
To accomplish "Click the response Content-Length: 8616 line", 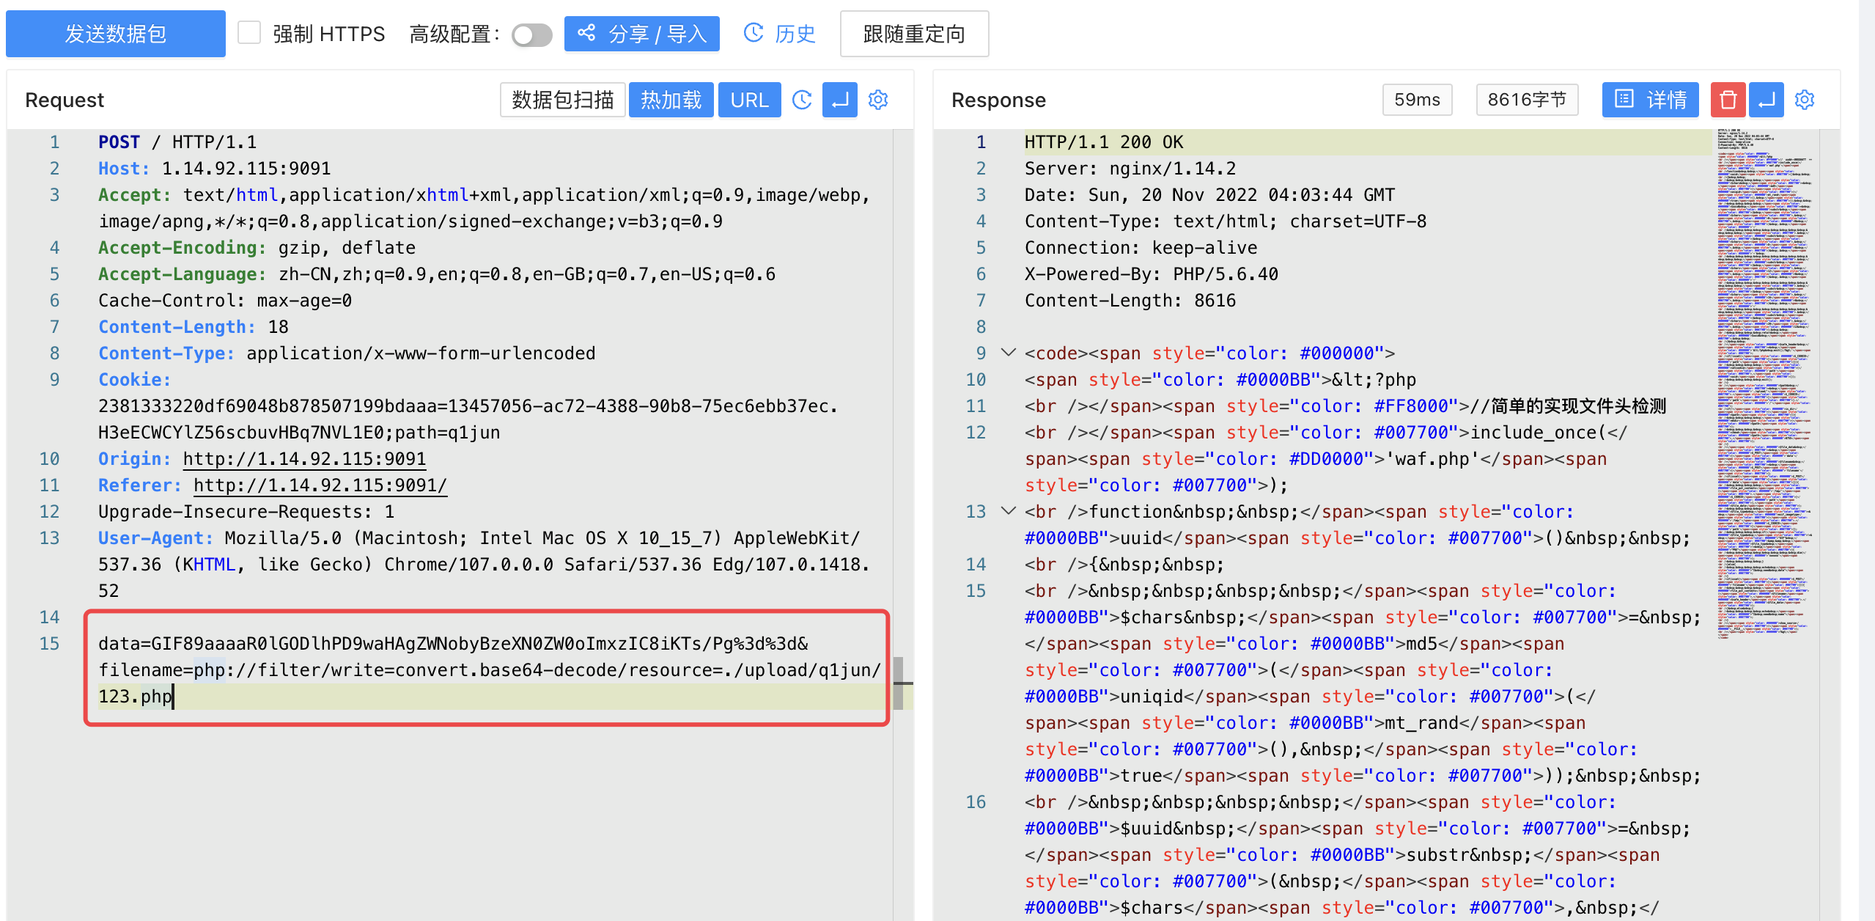I will point(1130,301).
